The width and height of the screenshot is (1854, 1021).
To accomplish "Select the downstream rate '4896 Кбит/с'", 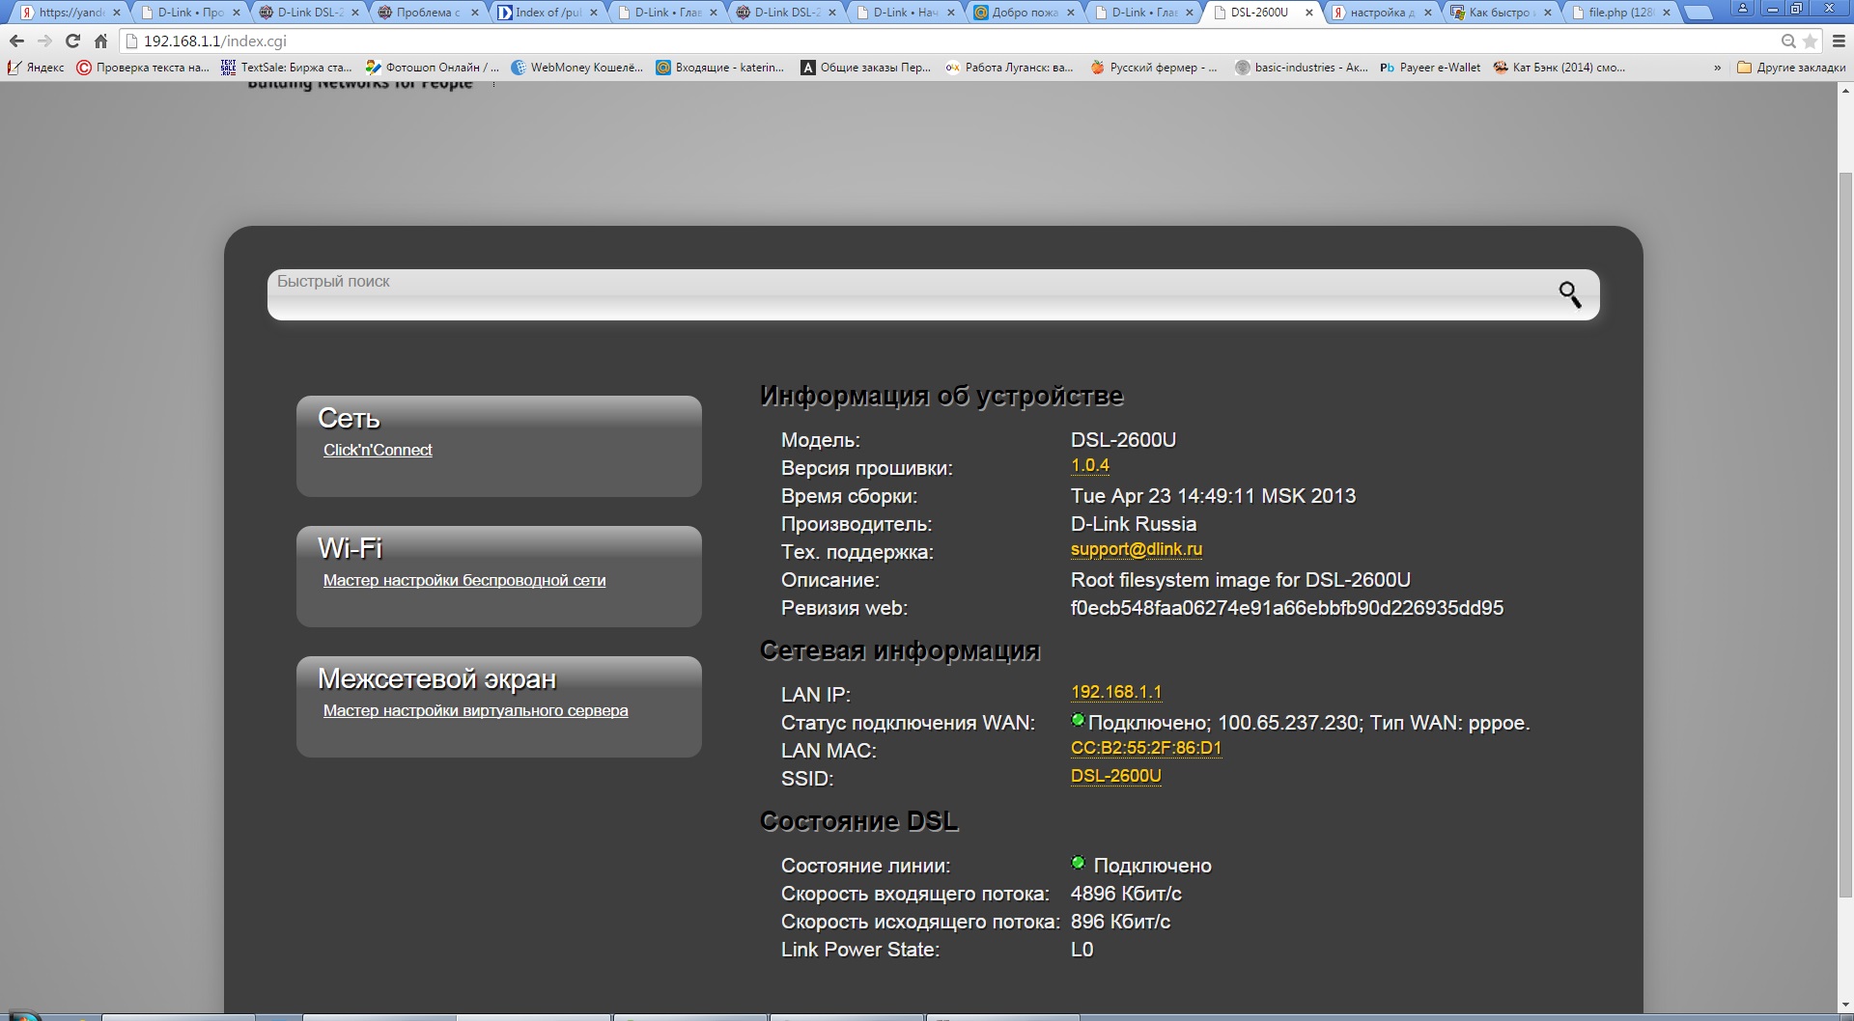I will point(1126,894).
